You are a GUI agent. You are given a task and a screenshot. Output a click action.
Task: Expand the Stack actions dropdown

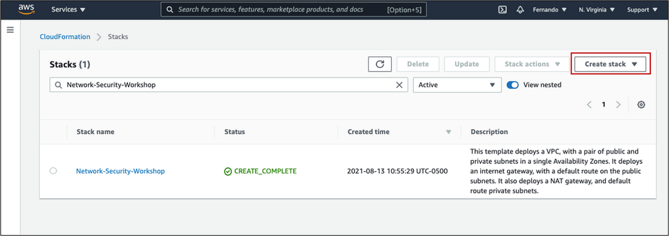532,64
